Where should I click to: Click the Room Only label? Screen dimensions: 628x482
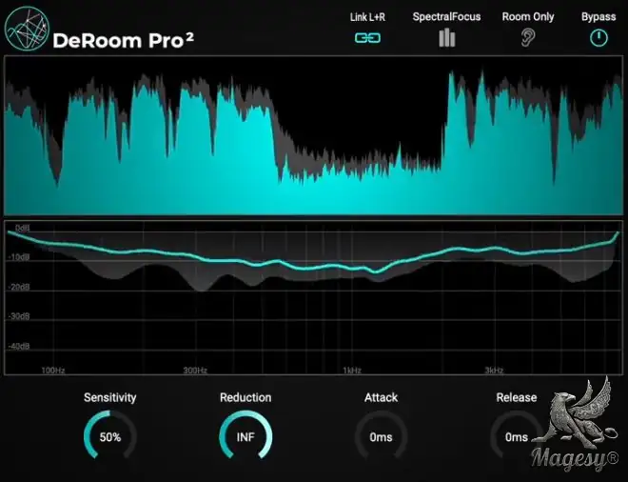pyautogui.click(x=528, y=17)
